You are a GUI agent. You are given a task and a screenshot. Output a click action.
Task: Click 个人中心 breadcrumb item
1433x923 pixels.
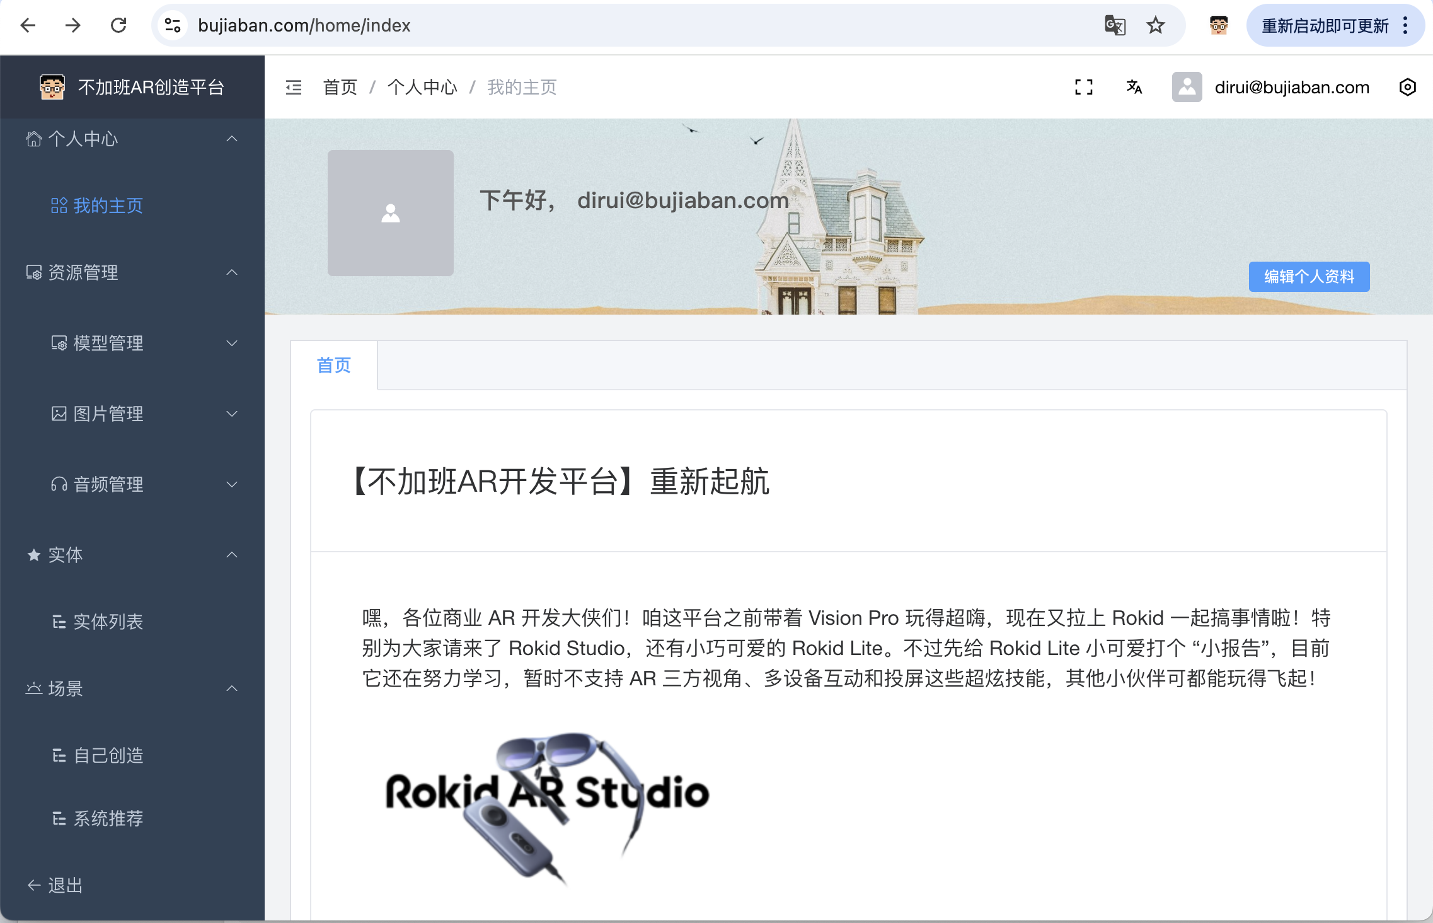click(x=422, y=87)
